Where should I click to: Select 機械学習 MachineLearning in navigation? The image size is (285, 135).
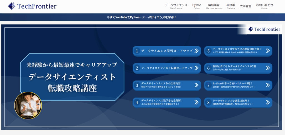tap(214, 6)
